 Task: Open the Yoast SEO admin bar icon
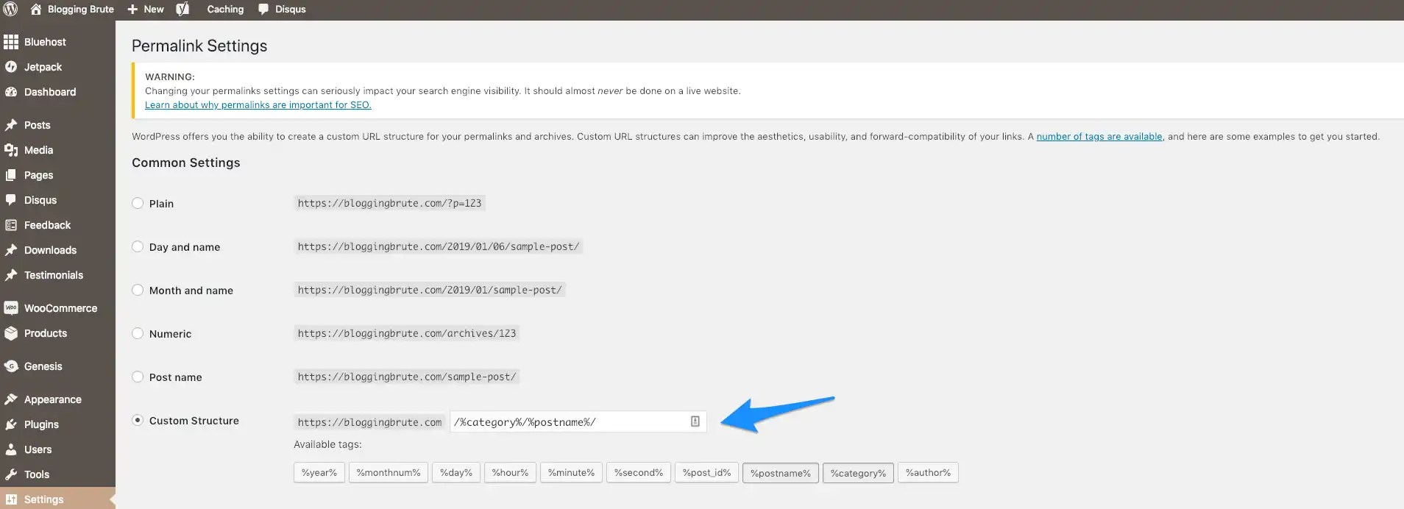click(182, 9)
